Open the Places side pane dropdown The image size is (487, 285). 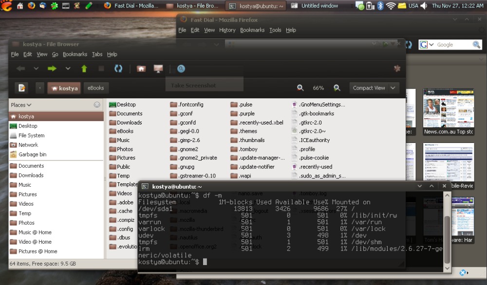(x=21, y=105)
